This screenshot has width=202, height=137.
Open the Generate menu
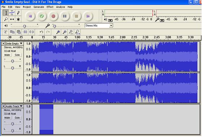[x=39, y=7]
